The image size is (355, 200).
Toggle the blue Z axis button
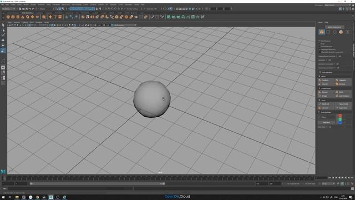[x=340, y=123]
